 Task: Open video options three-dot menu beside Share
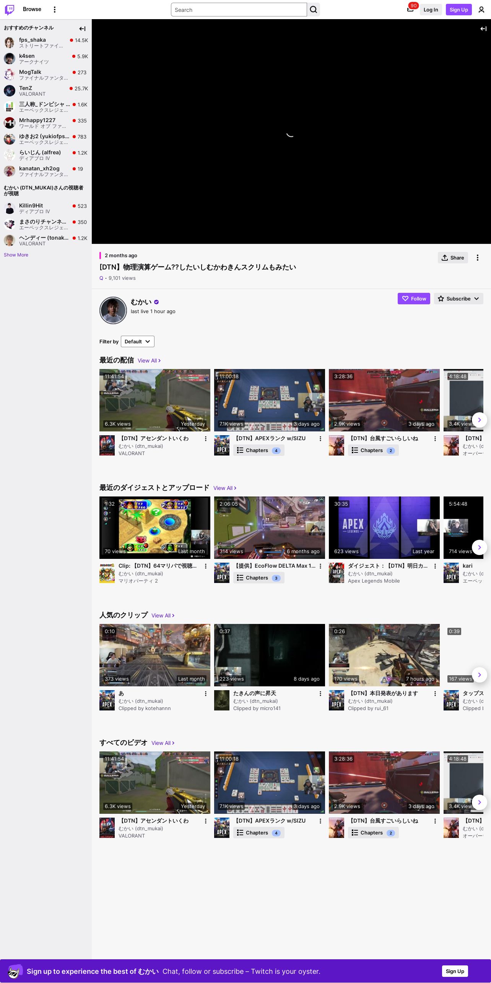pos(478,258)
